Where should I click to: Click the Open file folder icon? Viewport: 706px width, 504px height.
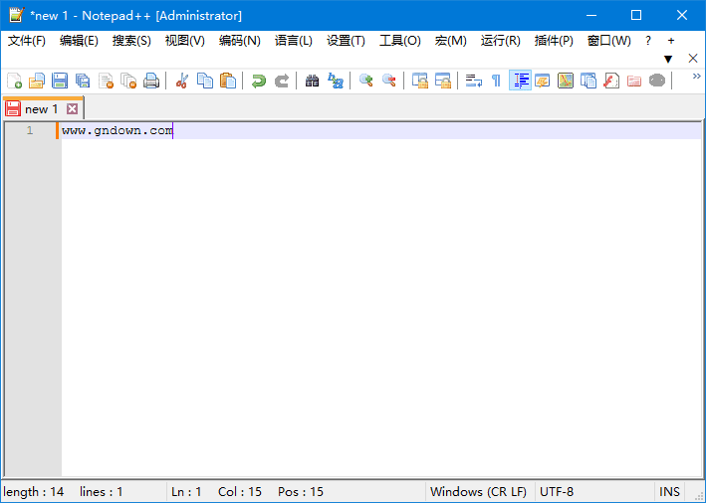(x=37, y=81)
